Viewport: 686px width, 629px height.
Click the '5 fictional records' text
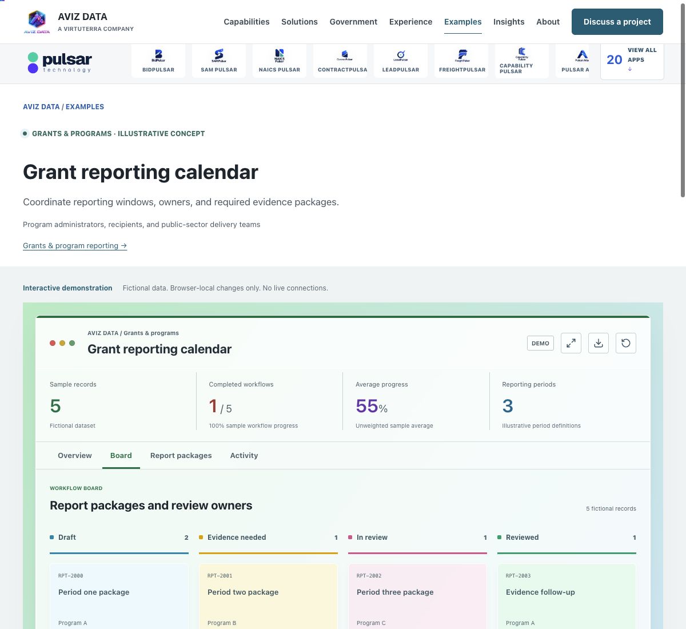coord(611,508)
